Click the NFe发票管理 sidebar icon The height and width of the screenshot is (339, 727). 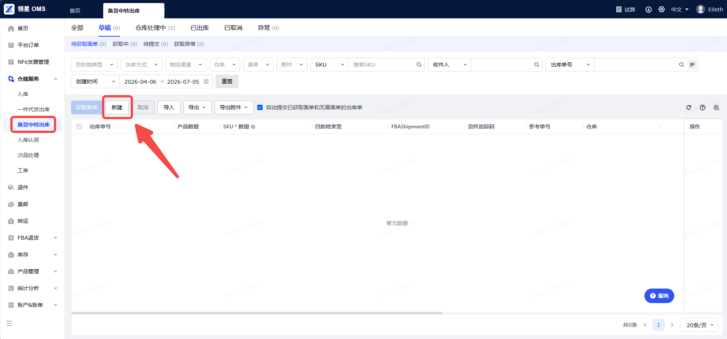pyautogui.click(x=11, y=62)
